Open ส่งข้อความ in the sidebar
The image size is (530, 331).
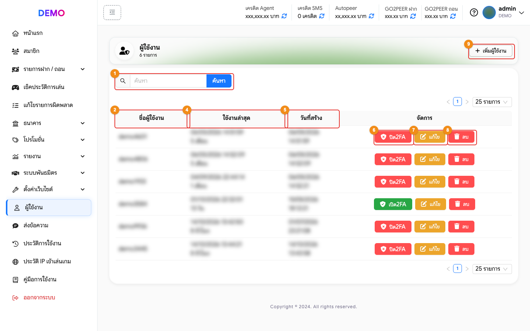[49, 225]
